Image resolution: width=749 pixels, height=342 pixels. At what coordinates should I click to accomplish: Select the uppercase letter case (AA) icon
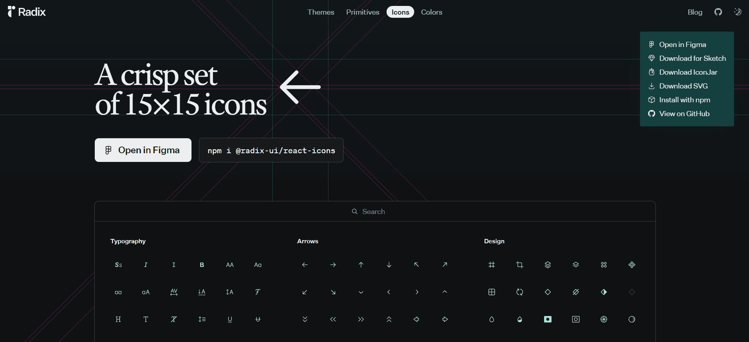pyautogui.click(x=230, y=265)
